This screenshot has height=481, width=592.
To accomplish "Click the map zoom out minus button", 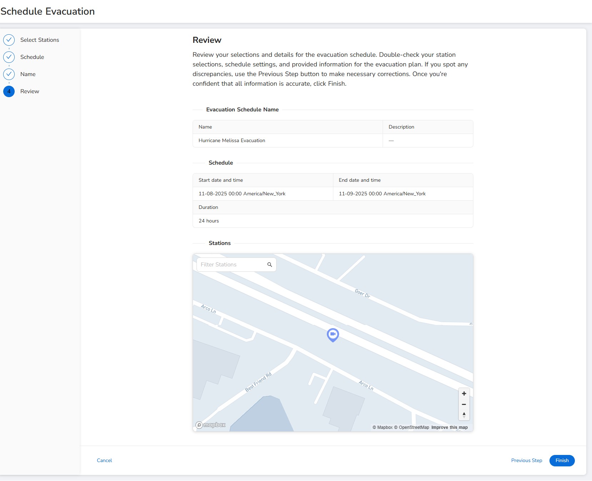I will pos(464,405).
